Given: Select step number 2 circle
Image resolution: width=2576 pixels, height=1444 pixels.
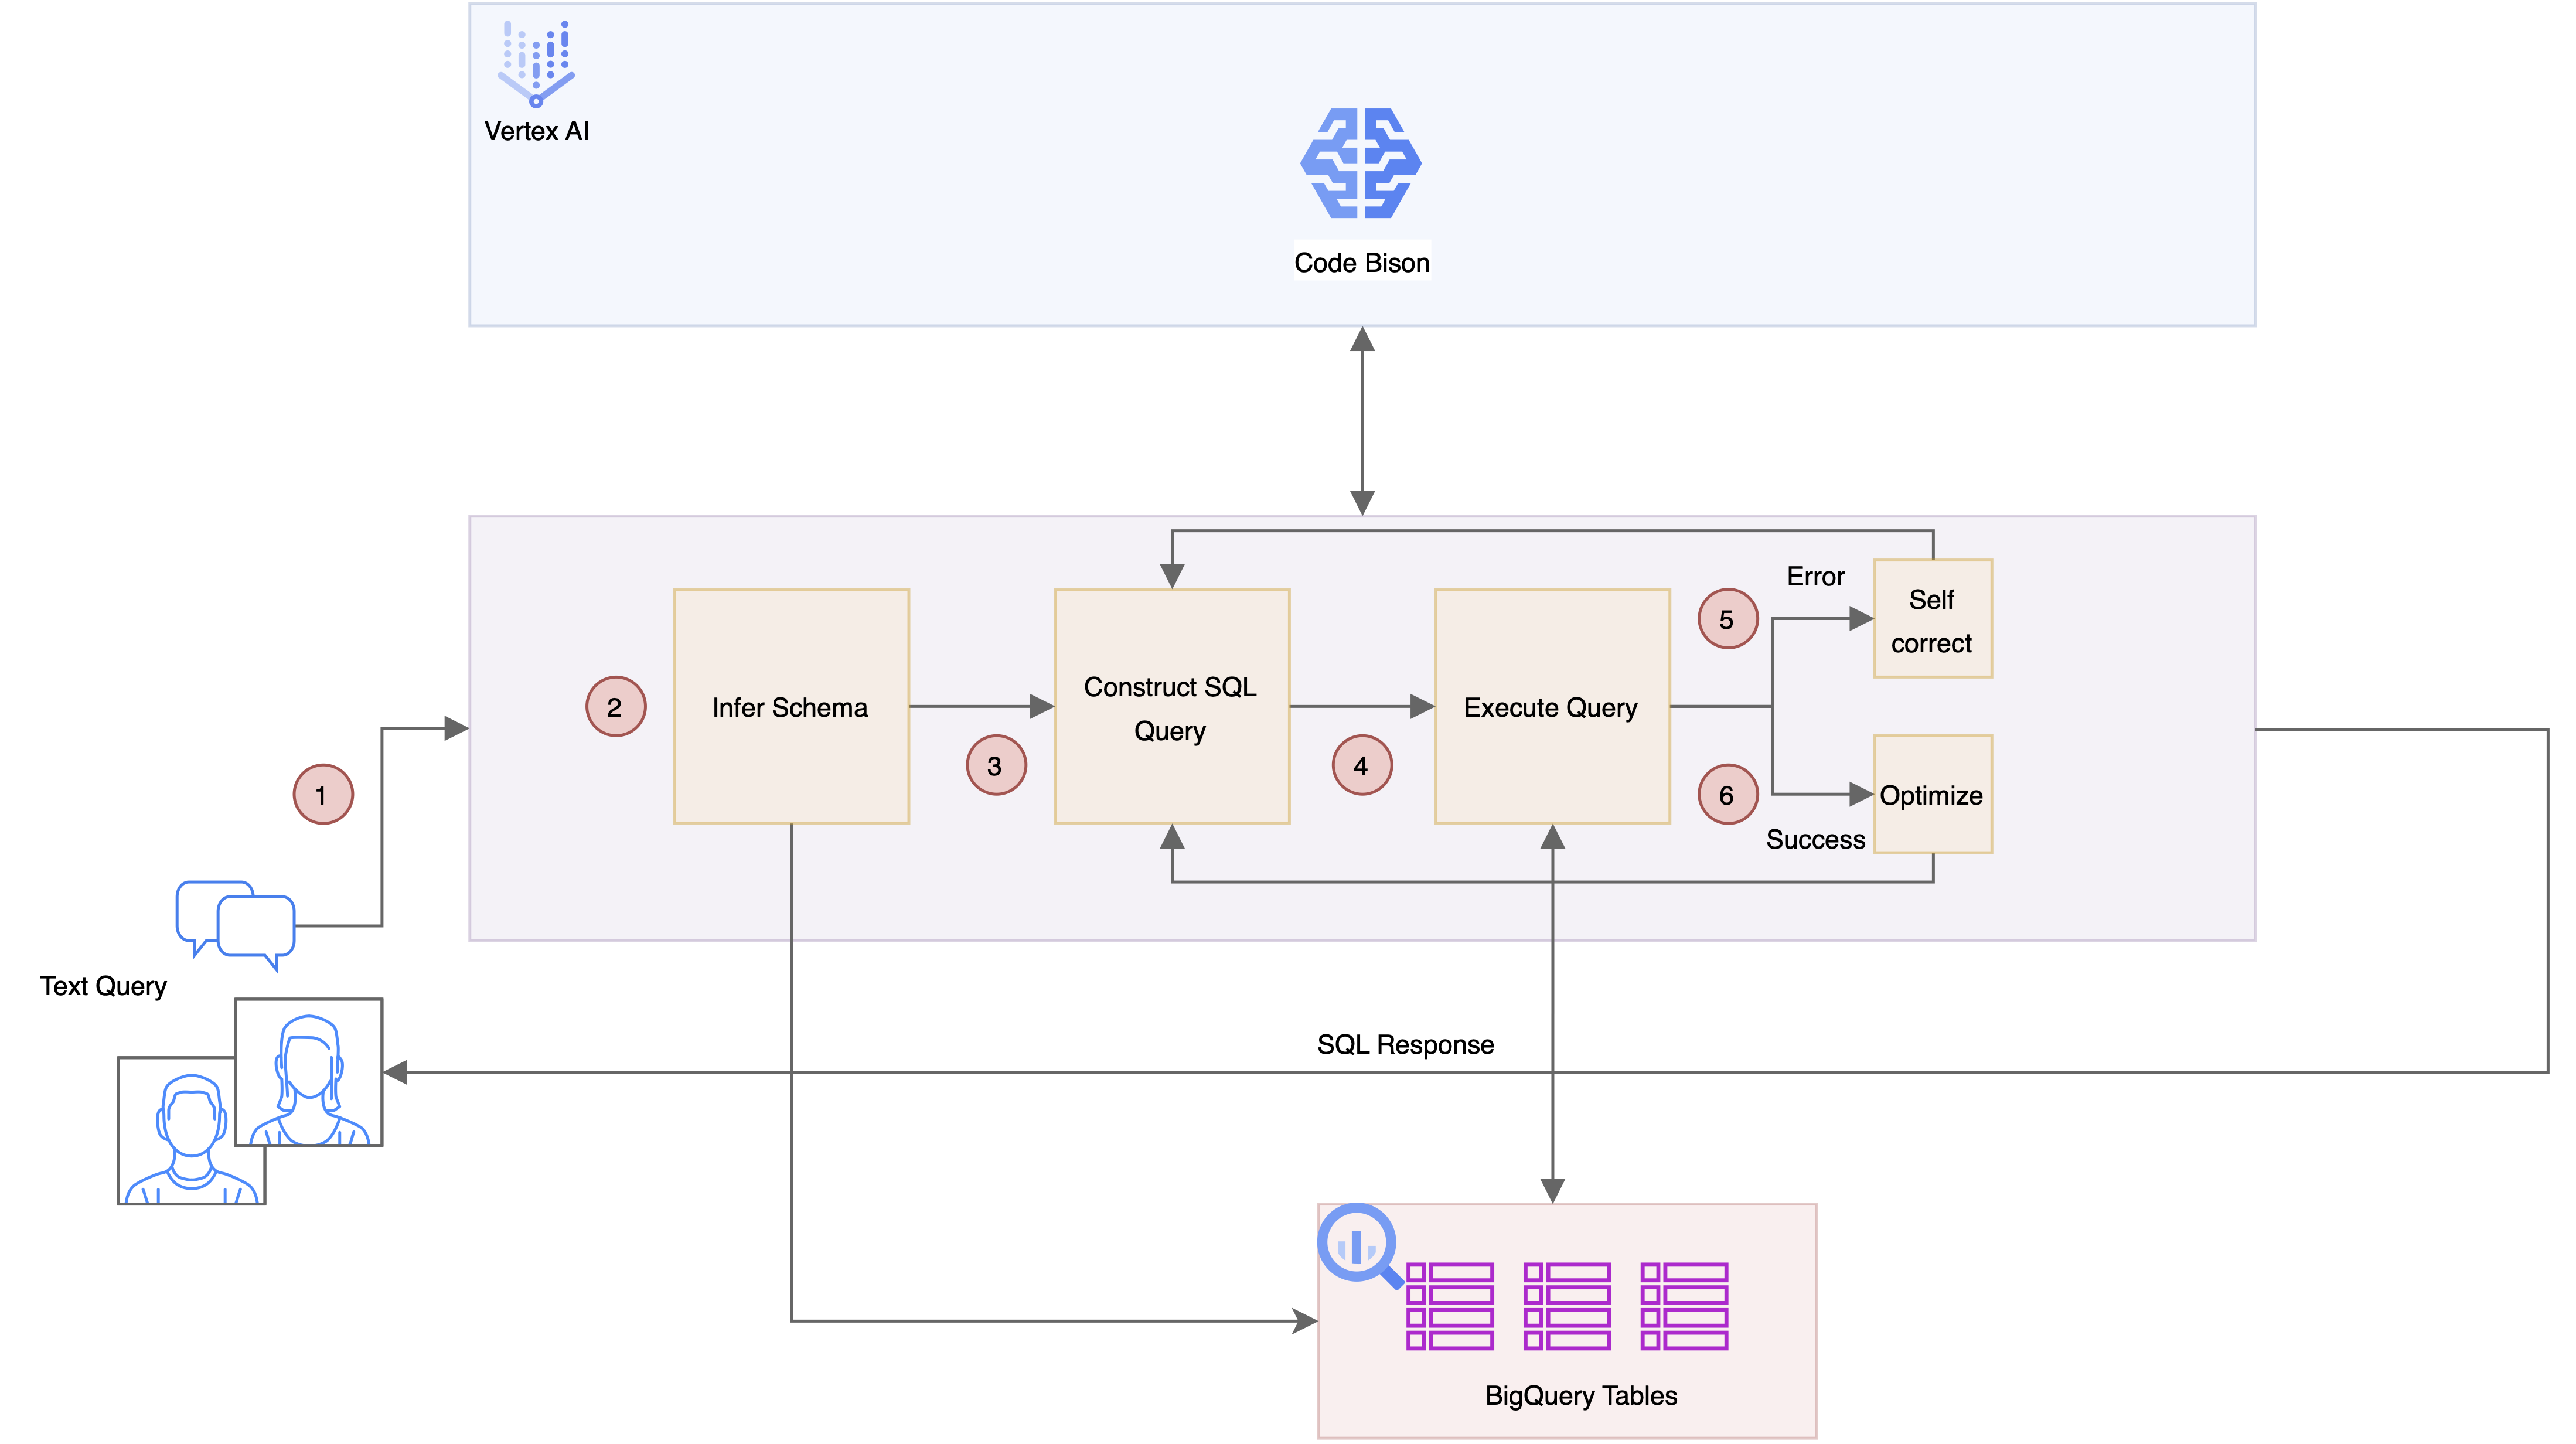Looking at the screenshot, I should (x=615, y=707).
